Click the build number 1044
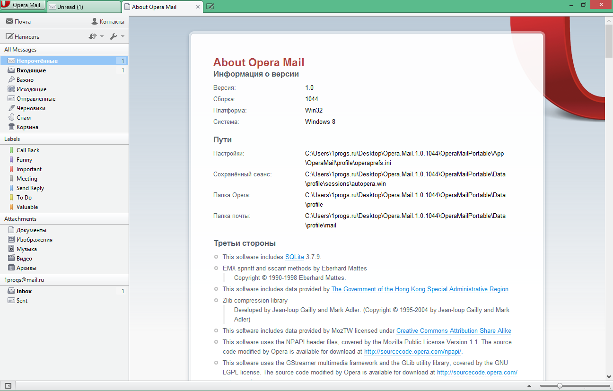Viewport: 613px width, 391px height. click(312, 99)
